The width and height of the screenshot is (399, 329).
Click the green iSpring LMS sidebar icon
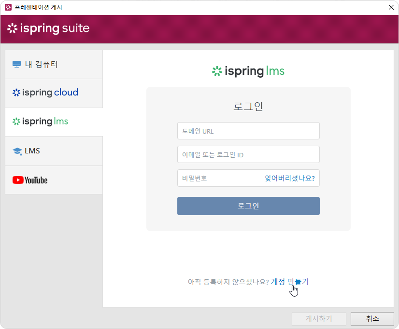[16, 122]
